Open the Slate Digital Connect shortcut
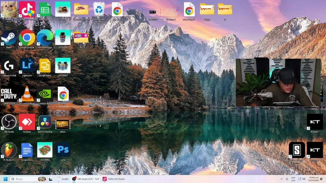The image size is (326, 183). 297,153
